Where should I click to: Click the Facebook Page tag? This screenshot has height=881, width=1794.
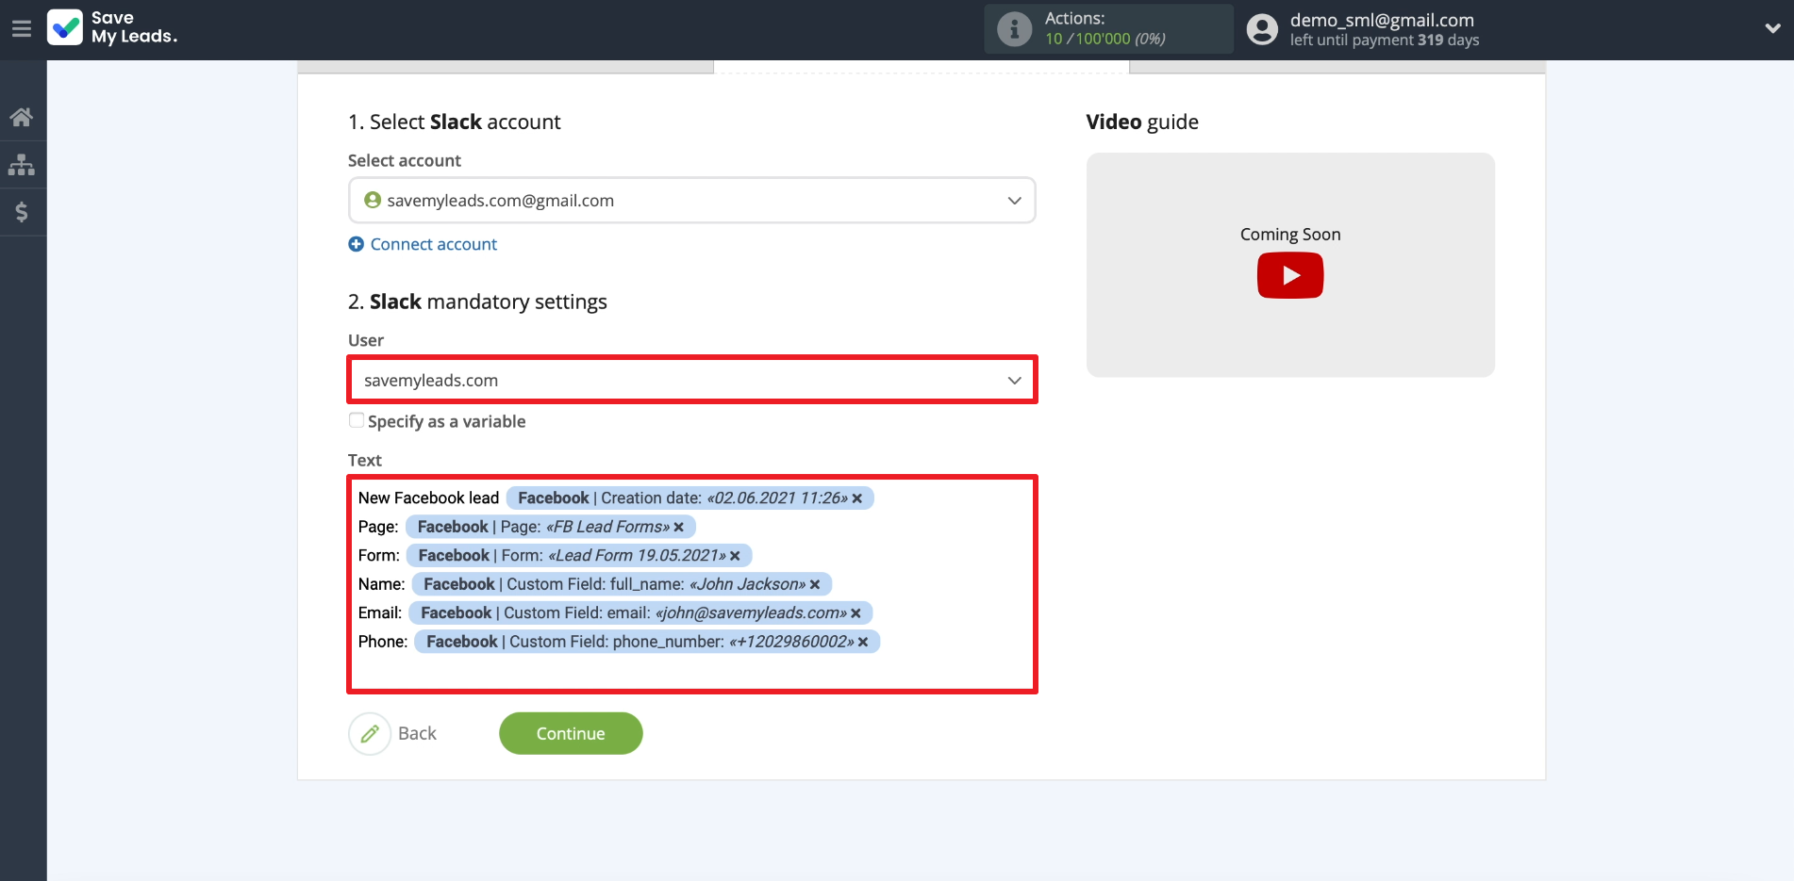pyautogui.click(x=550, y=527)
